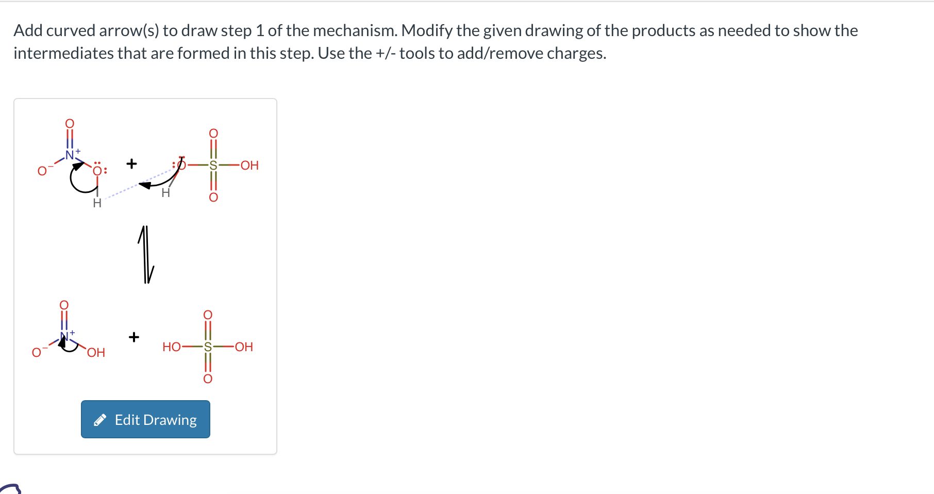
Task: Open the Edit Drawing dialog
Action: tap(145, 419)
